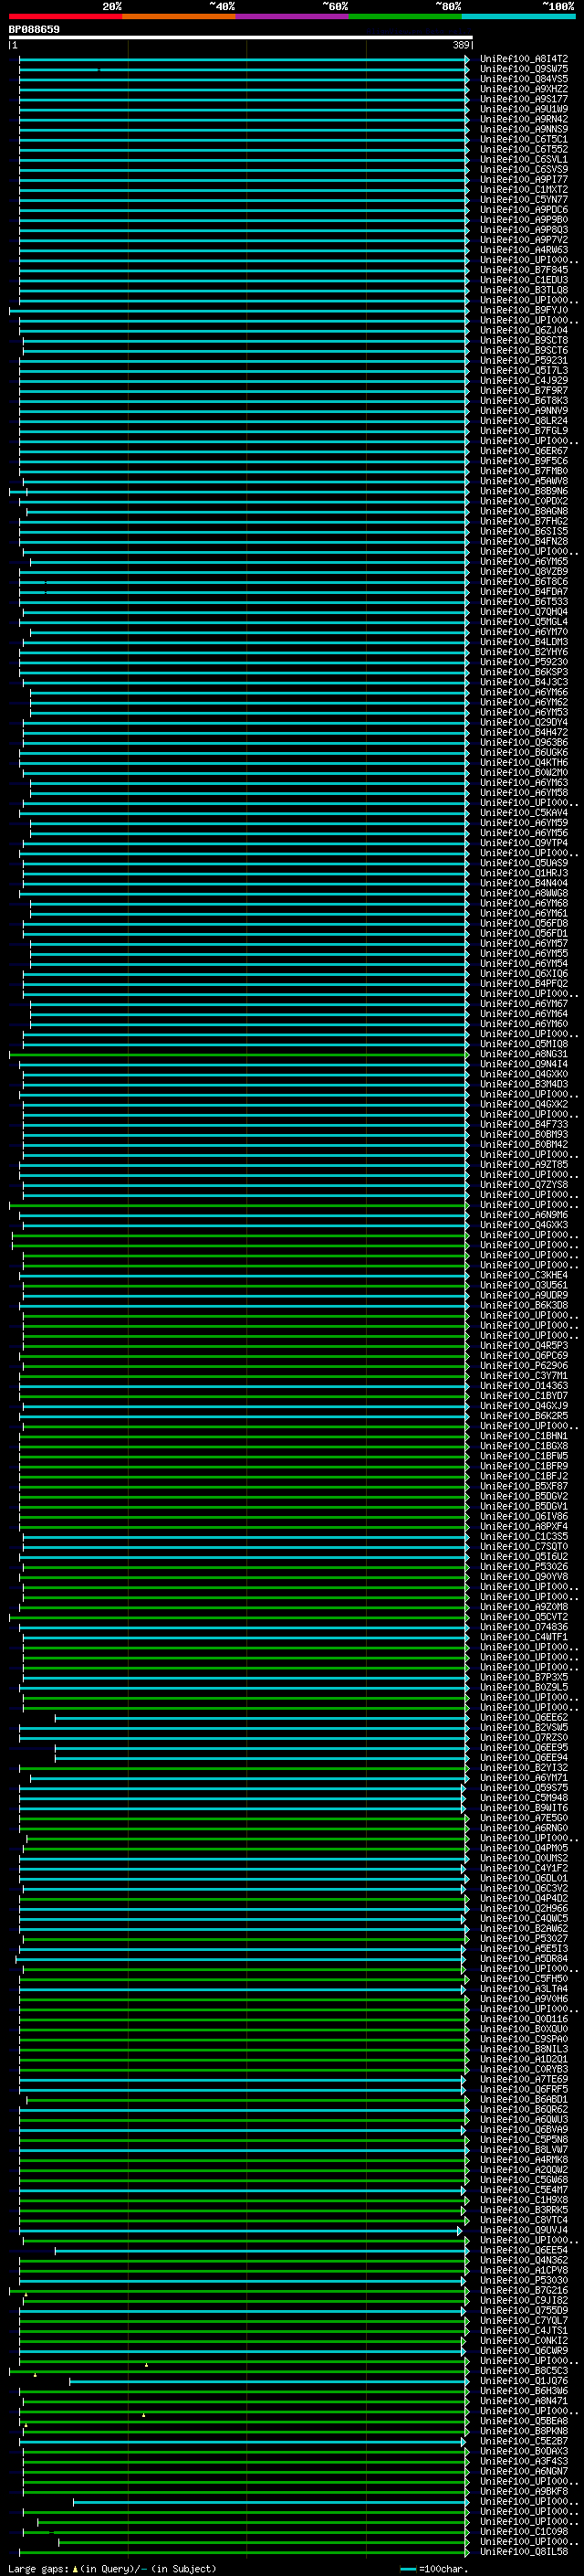Select hit label UniRef100_C1BFW5
The image size is (584, 2576).
coord(524,1456)
